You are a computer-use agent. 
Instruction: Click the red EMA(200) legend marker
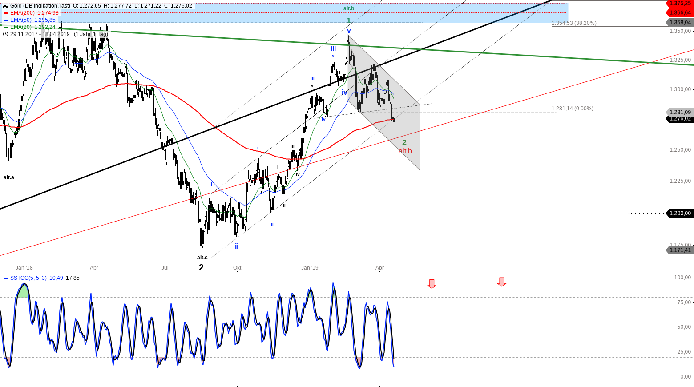[6, 13]
